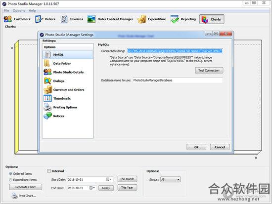The height and width of the screenshot is (204, 272).
Task: Select the Printing Options label
Action: 65,107
